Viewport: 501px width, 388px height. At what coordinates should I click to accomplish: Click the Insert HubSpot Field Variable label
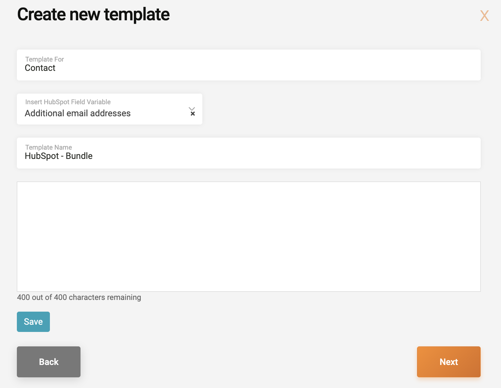(67, 102)
